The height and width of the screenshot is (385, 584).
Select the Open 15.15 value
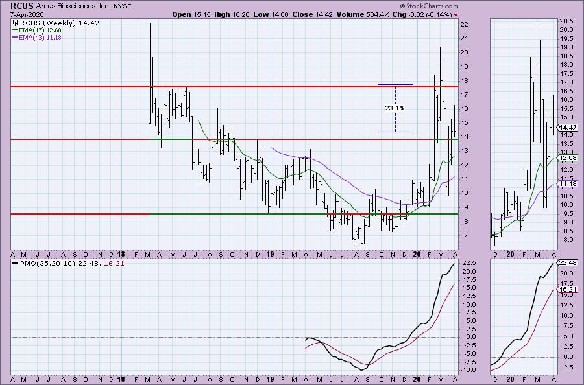(191, 14)
